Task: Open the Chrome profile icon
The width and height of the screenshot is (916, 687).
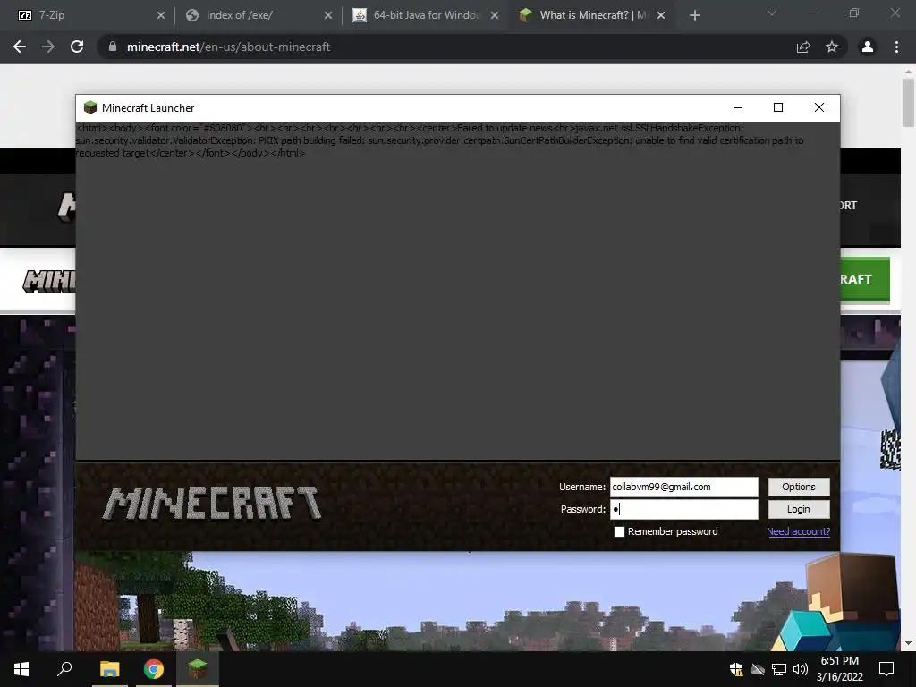Action: (868, 47)
